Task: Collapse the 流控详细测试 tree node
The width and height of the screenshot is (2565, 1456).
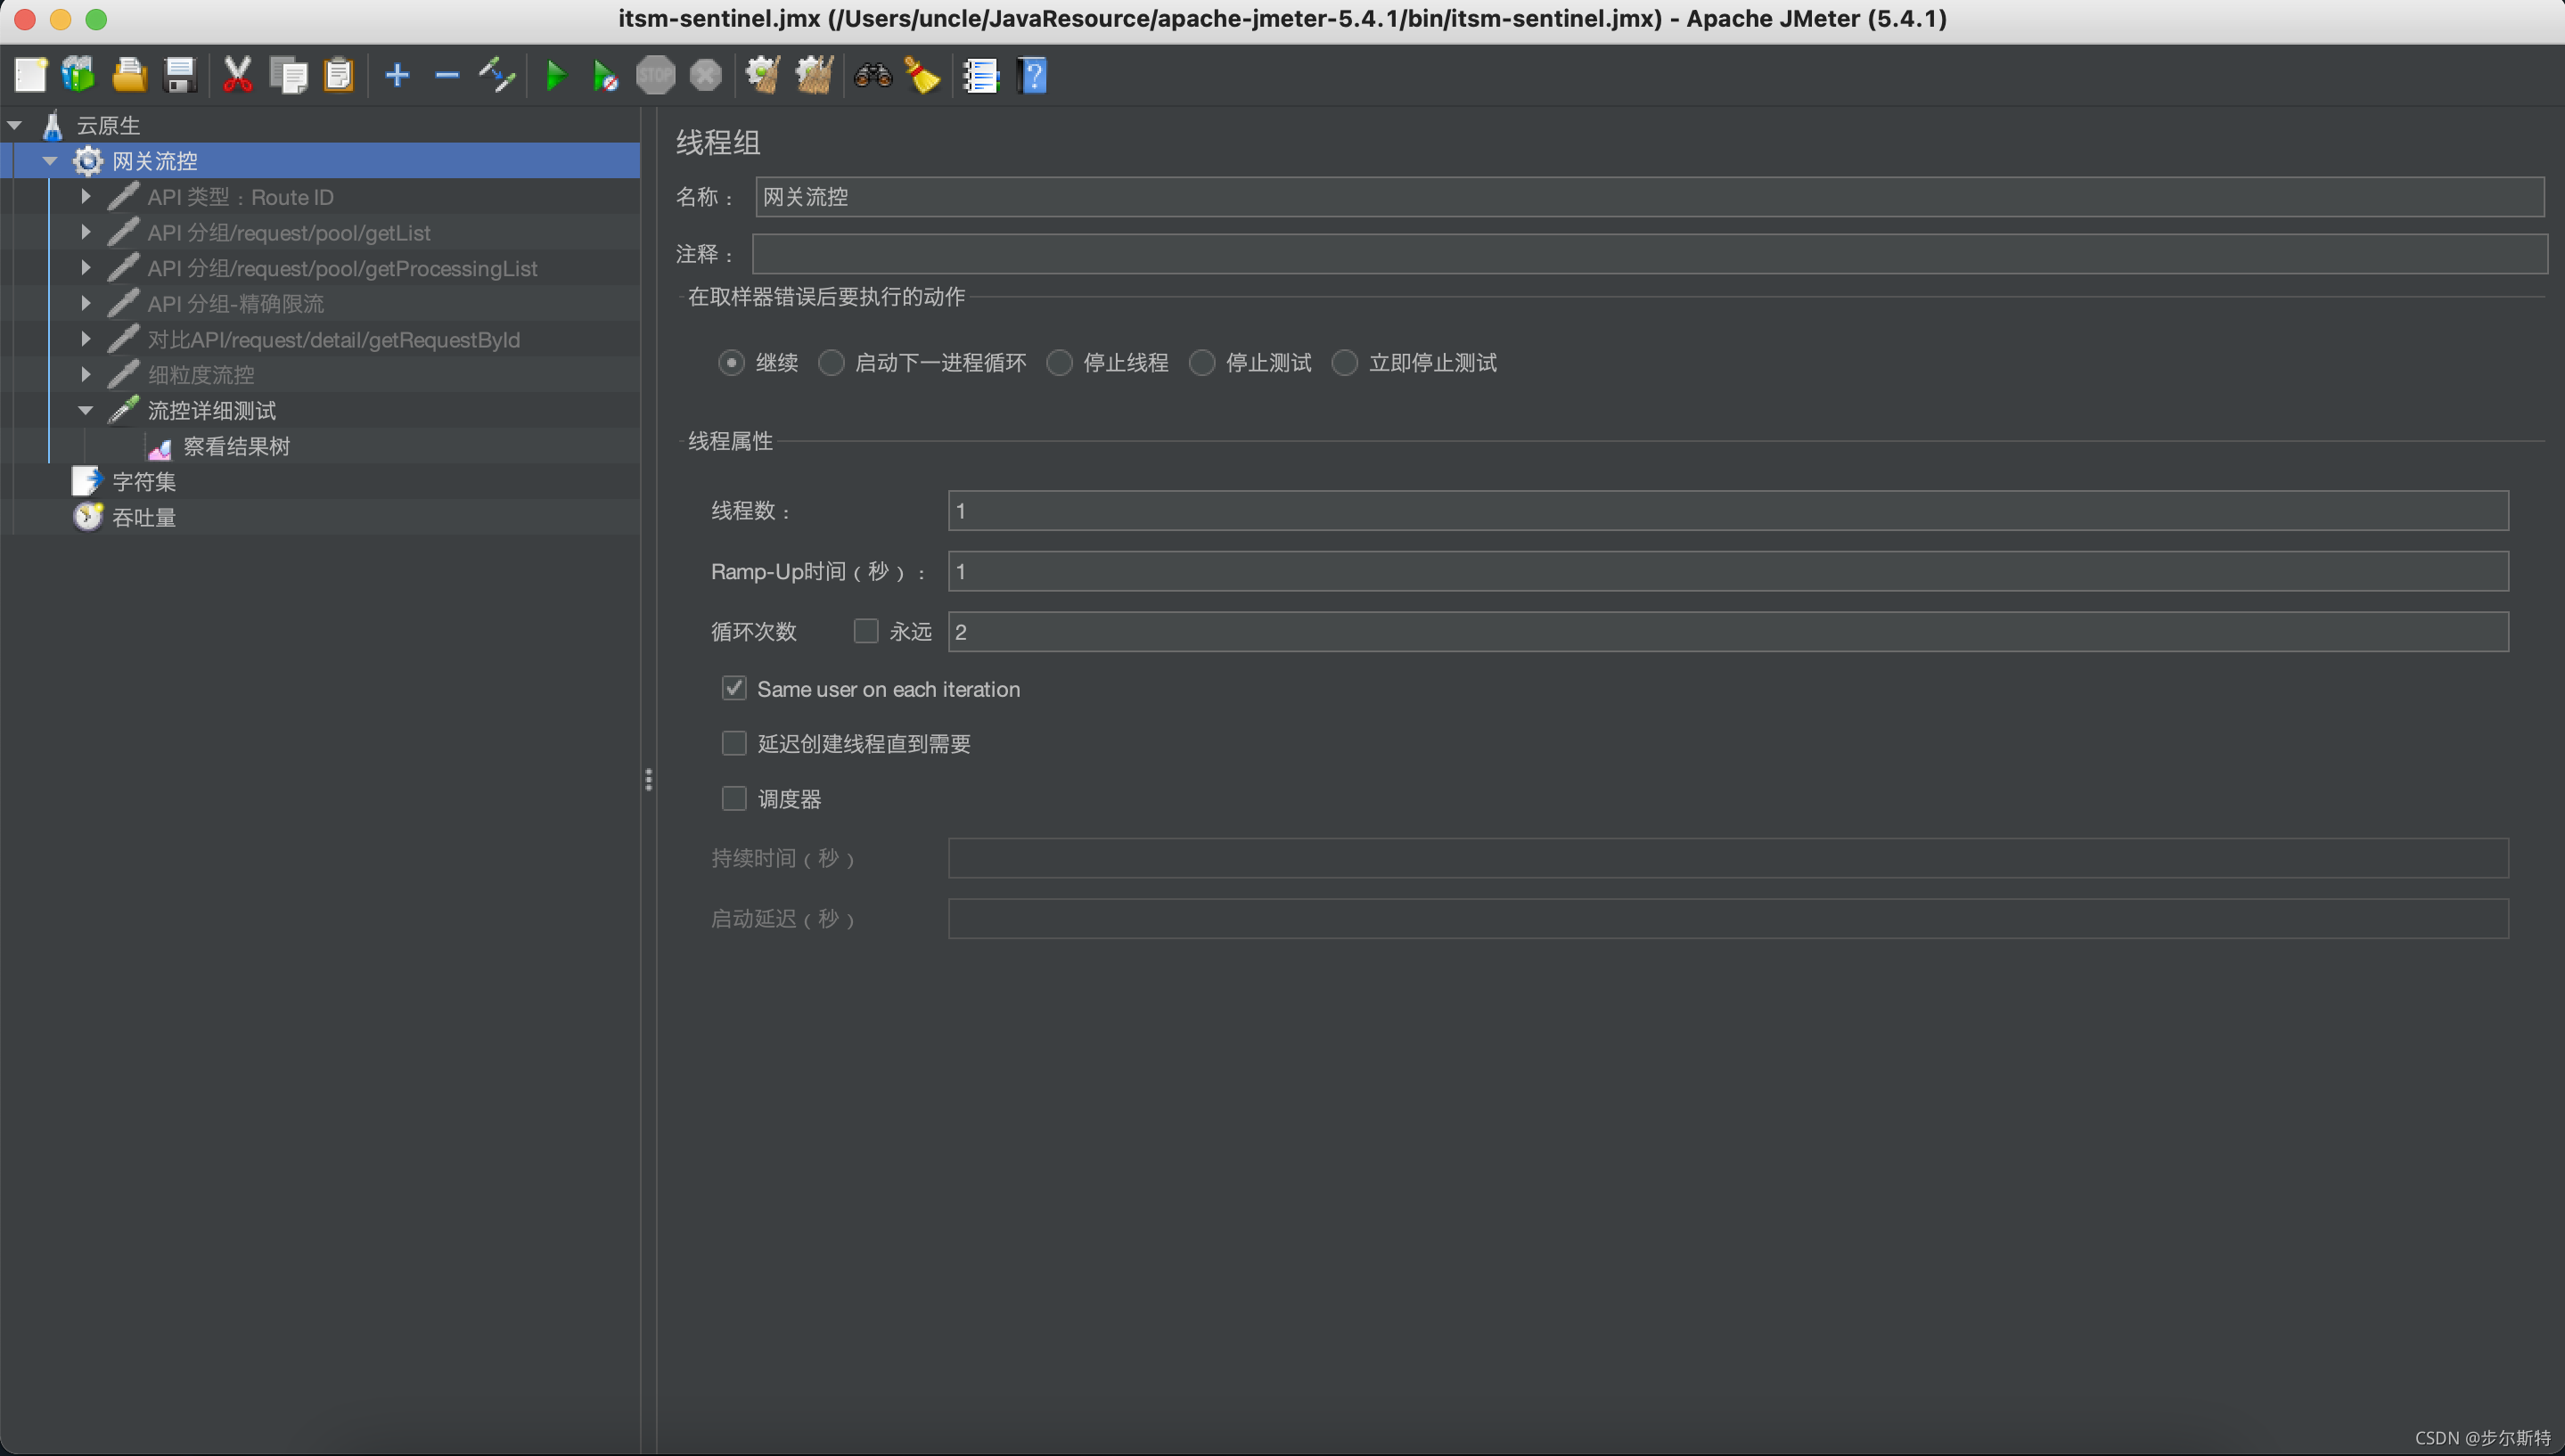Action: click(x=86, y=410)
